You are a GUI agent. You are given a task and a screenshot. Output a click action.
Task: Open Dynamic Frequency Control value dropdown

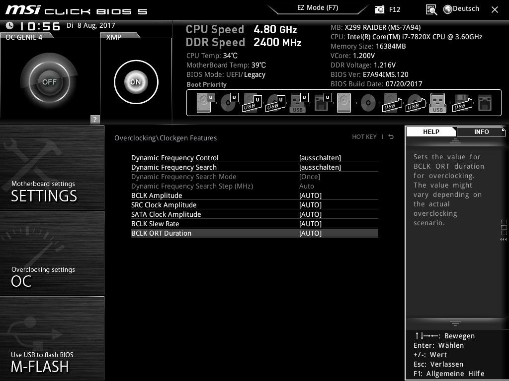point(320,158)
